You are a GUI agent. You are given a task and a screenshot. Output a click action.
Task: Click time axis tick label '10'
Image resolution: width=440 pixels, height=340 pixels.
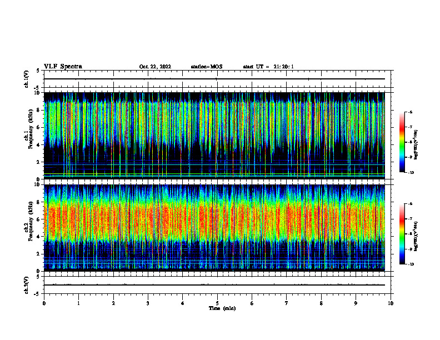point(391,303)
